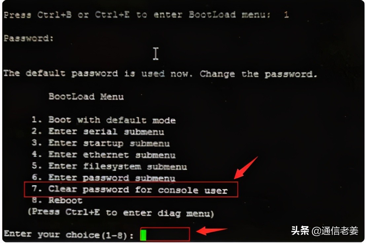This screenshot has width=366, height=243.
Task: Click the I-beam text cursor below the Password prompt
Action: 156,53
